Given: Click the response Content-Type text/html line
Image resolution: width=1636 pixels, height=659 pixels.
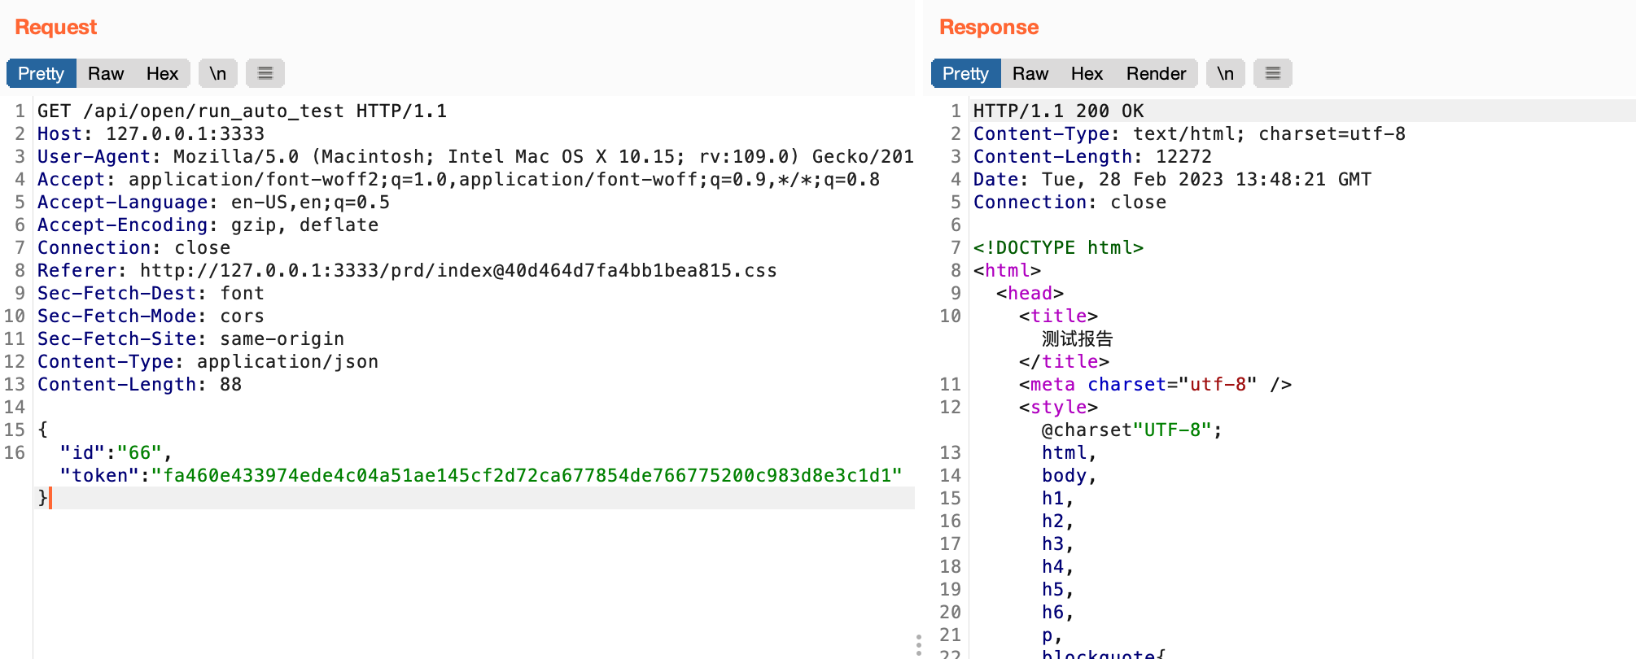Looking at the screenshot, I should [1189, 133].
